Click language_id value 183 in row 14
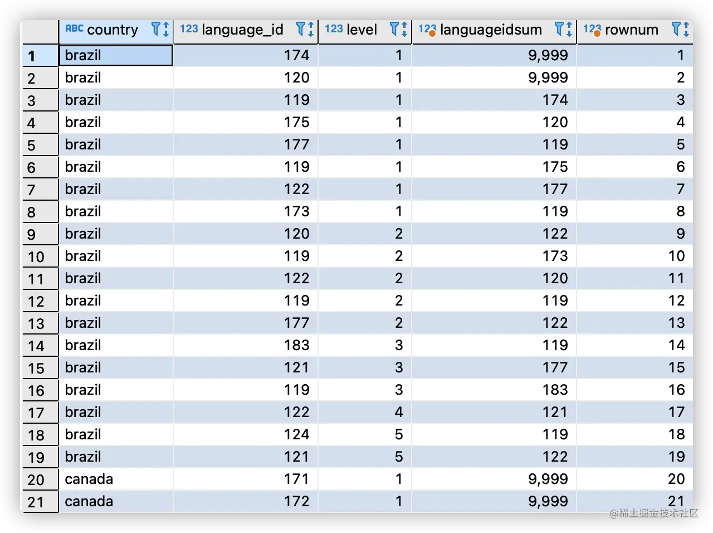 [x=246, y=345]
